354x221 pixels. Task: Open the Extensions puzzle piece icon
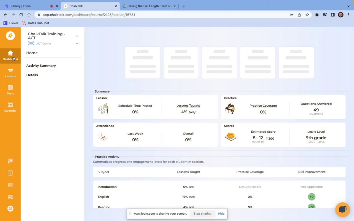coord(317,15)
